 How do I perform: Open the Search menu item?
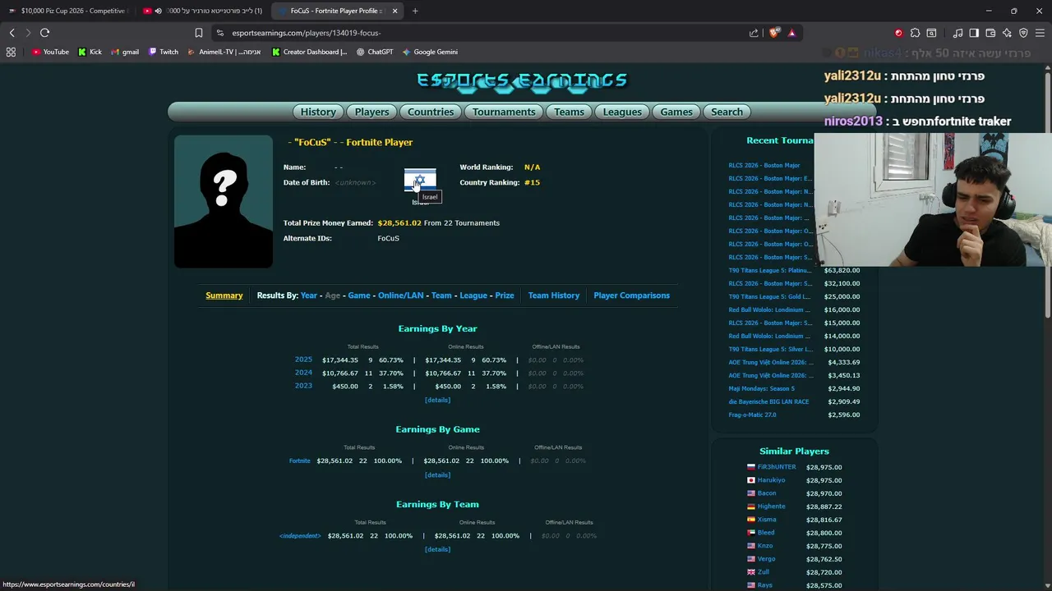pos(727,112)
